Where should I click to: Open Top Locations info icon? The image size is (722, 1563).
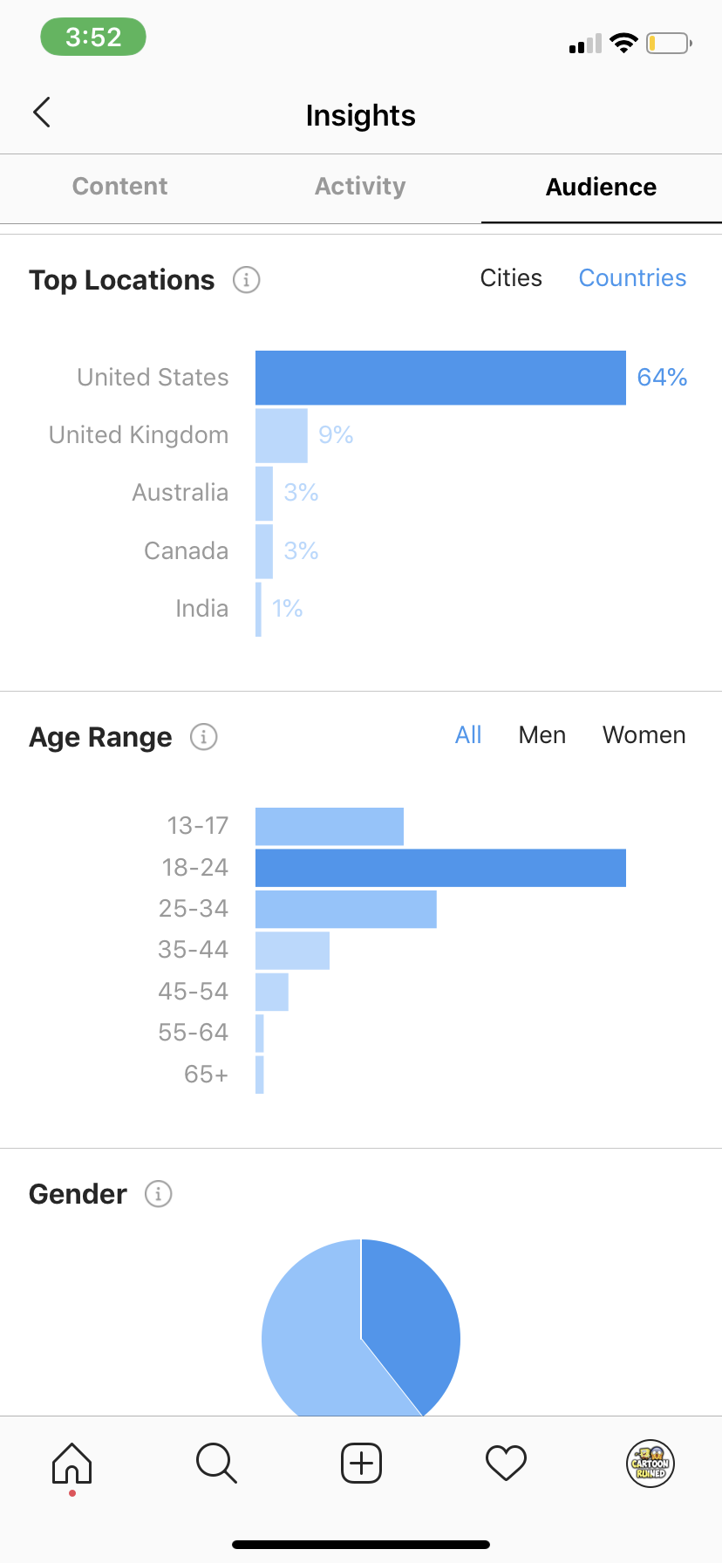coord(247,280)
